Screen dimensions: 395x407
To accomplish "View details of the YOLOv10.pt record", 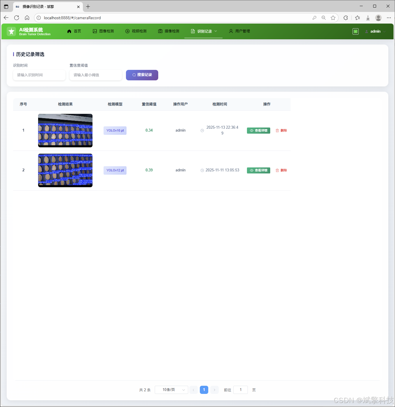I will point(259,130).
